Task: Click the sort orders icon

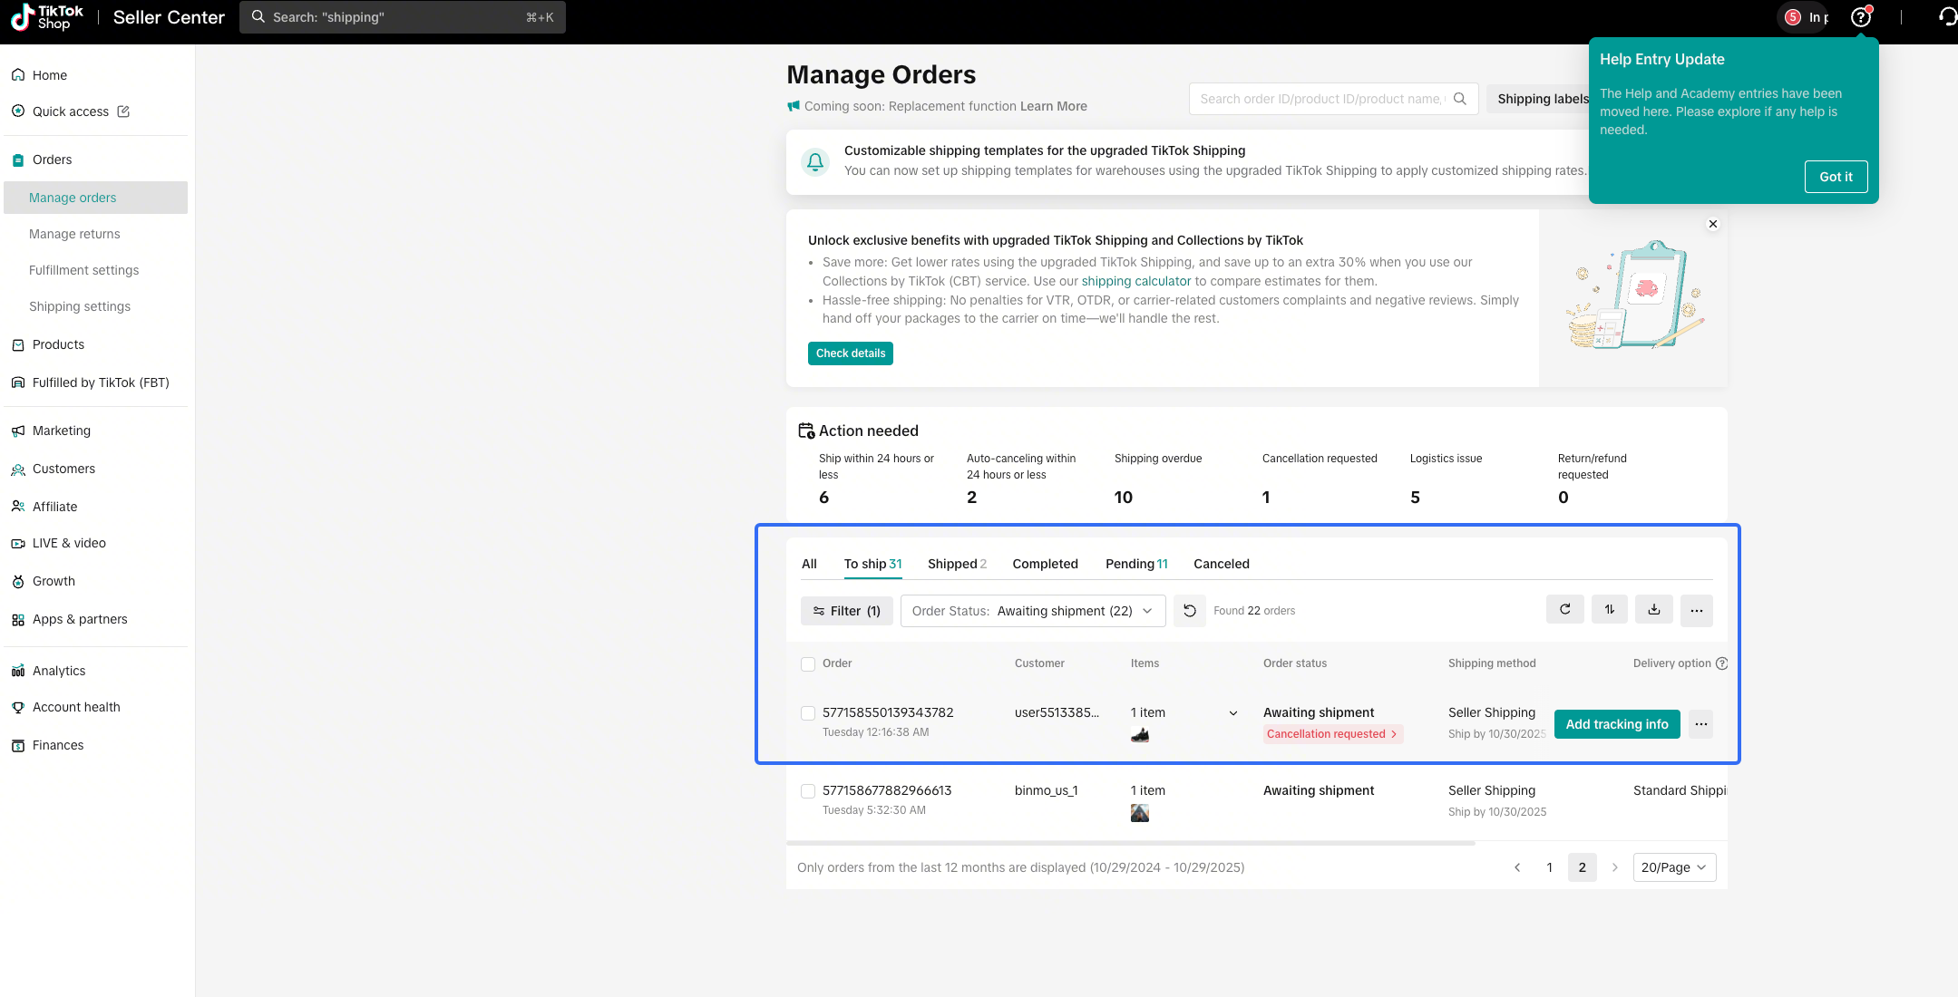Action: pyautogui.click(x=1609, y=610)
